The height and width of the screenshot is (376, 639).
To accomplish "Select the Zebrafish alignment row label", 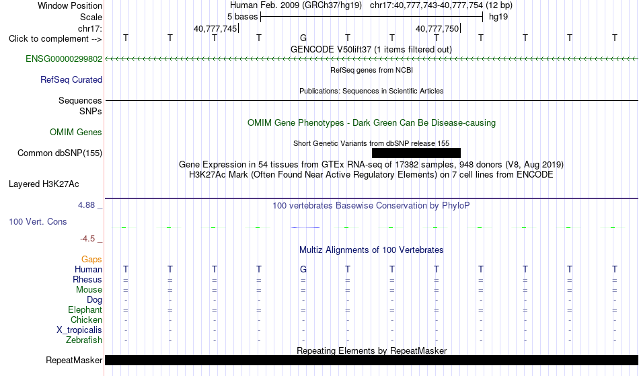I will tap(84, 340).
